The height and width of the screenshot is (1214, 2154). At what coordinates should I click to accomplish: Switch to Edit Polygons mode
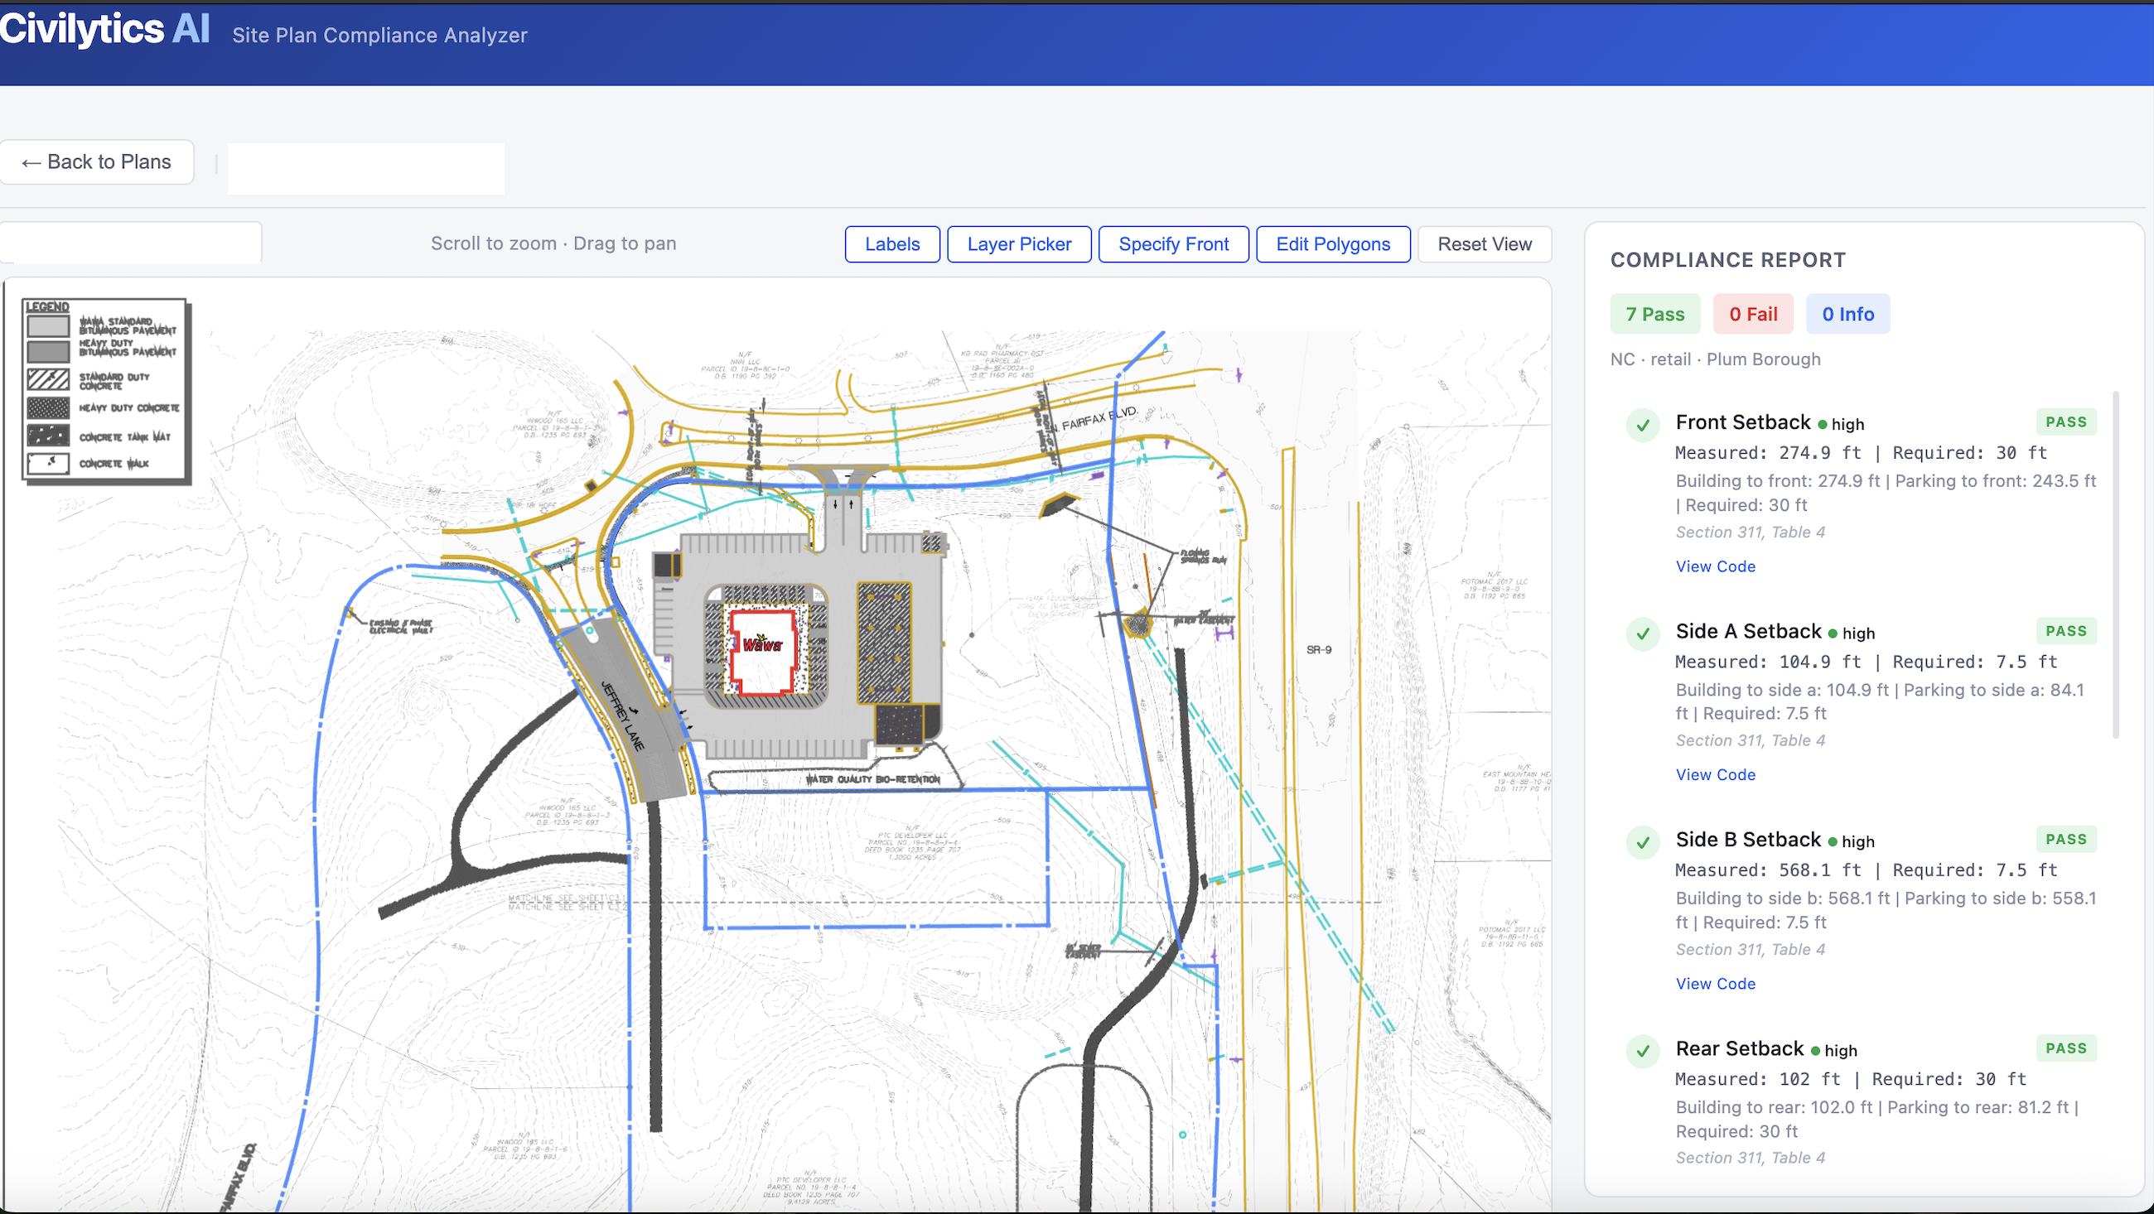click(x=1332, y=244)
